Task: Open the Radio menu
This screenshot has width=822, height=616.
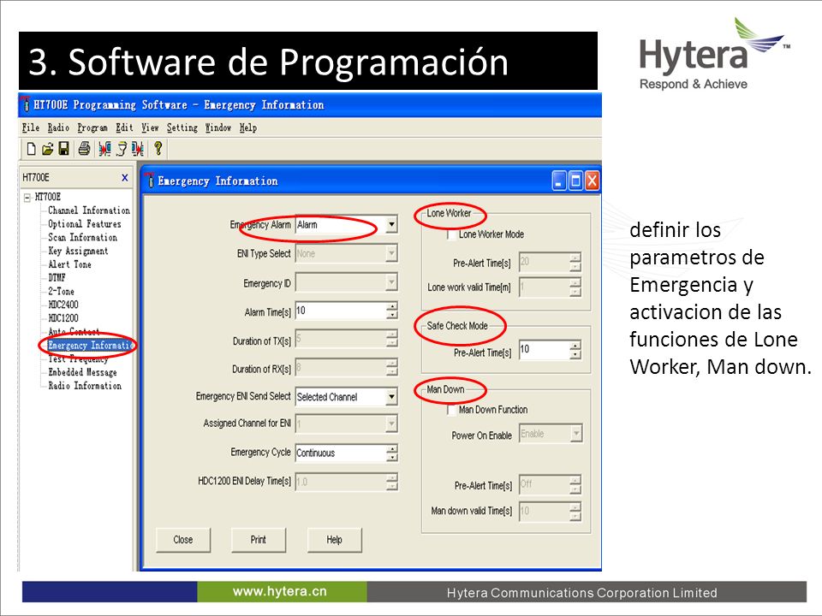Action: pos(58,127)
